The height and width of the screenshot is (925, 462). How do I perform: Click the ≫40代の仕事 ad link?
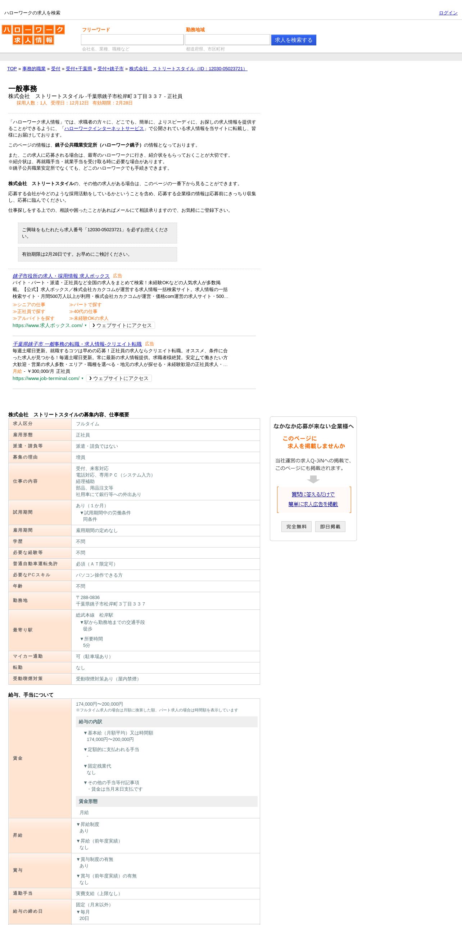tap(83, 312)
